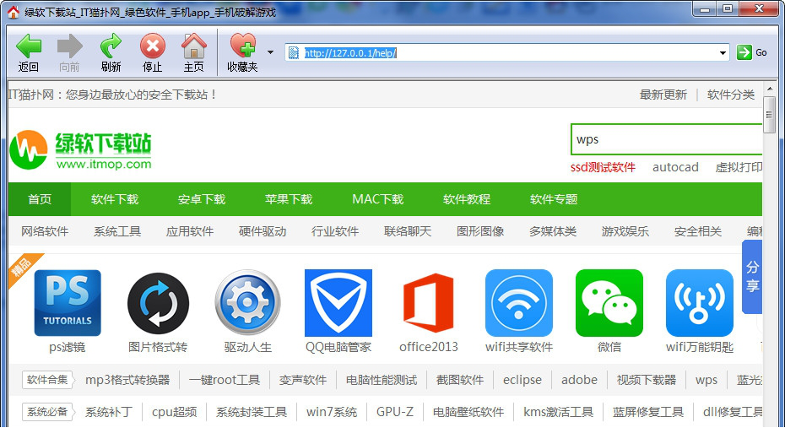The height and width of the screenshot is (444, 785).
Task: Stop loading with the red 停止 icon
Action: point(152,46)
